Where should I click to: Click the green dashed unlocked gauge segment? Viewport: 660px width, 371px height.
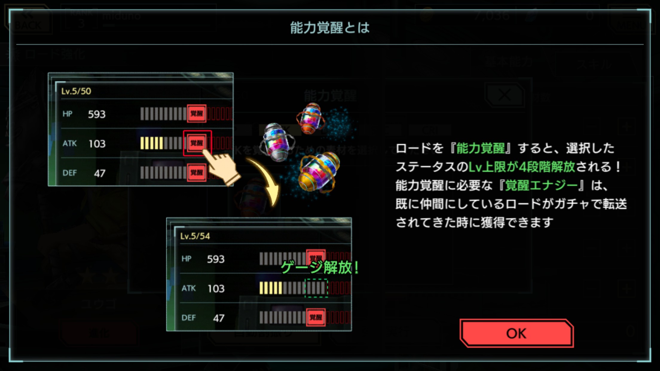(316, 288)
